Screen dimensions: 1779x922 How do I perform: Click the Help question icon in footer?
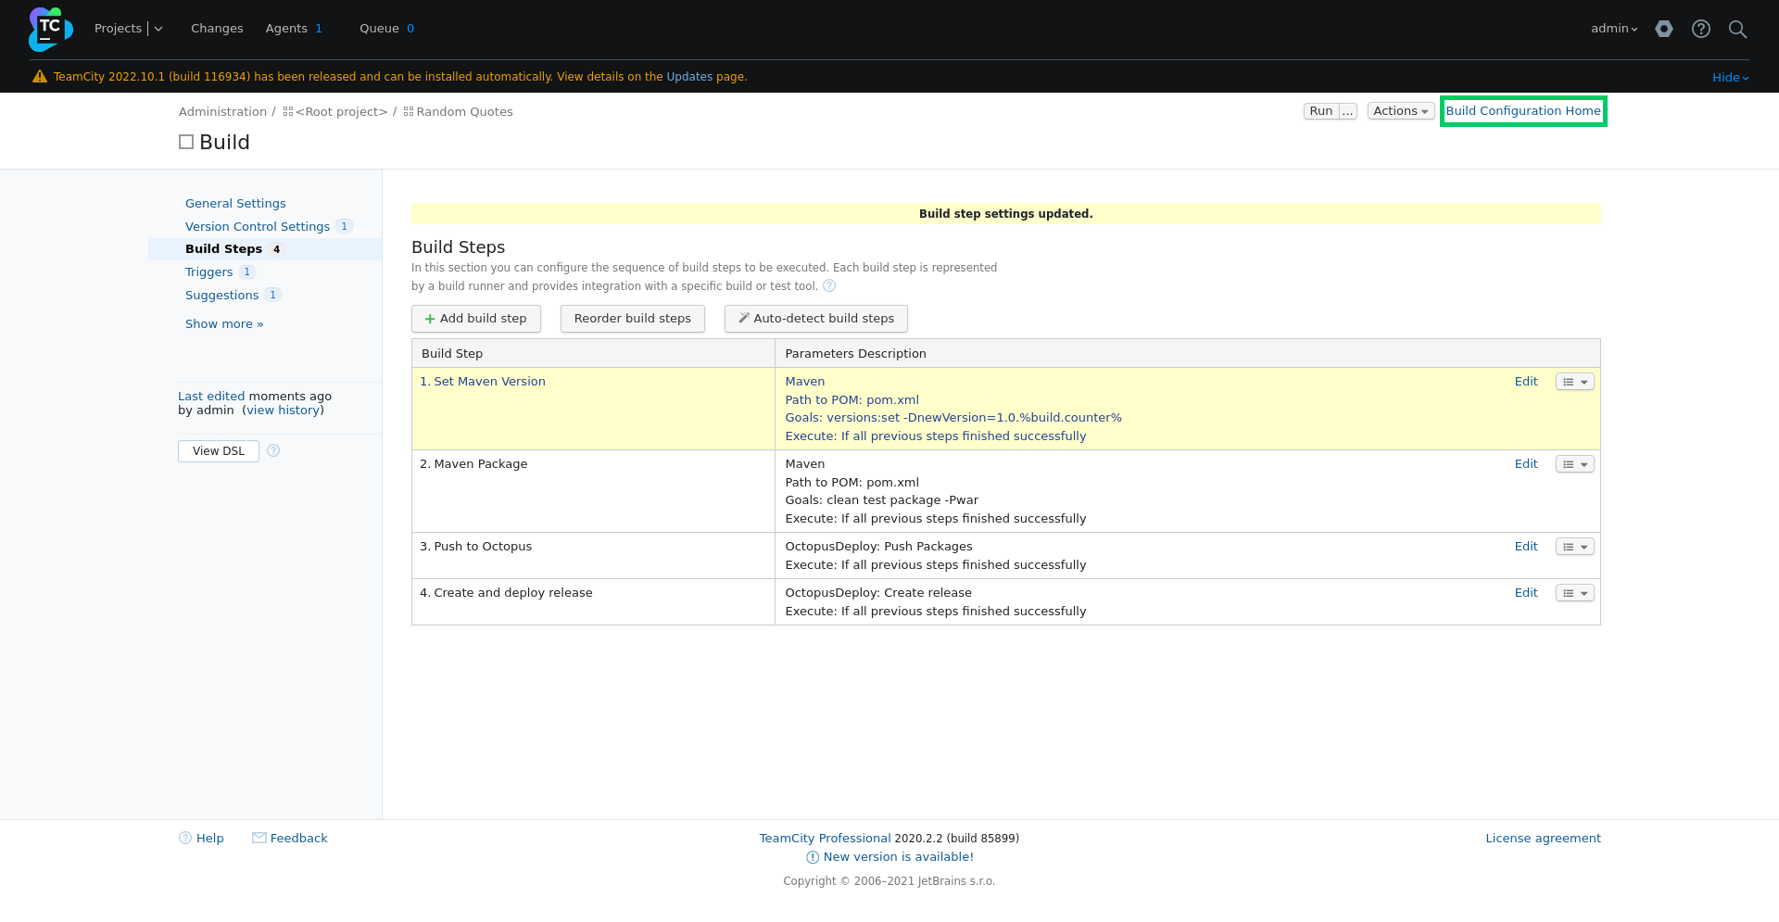(185, 838)
